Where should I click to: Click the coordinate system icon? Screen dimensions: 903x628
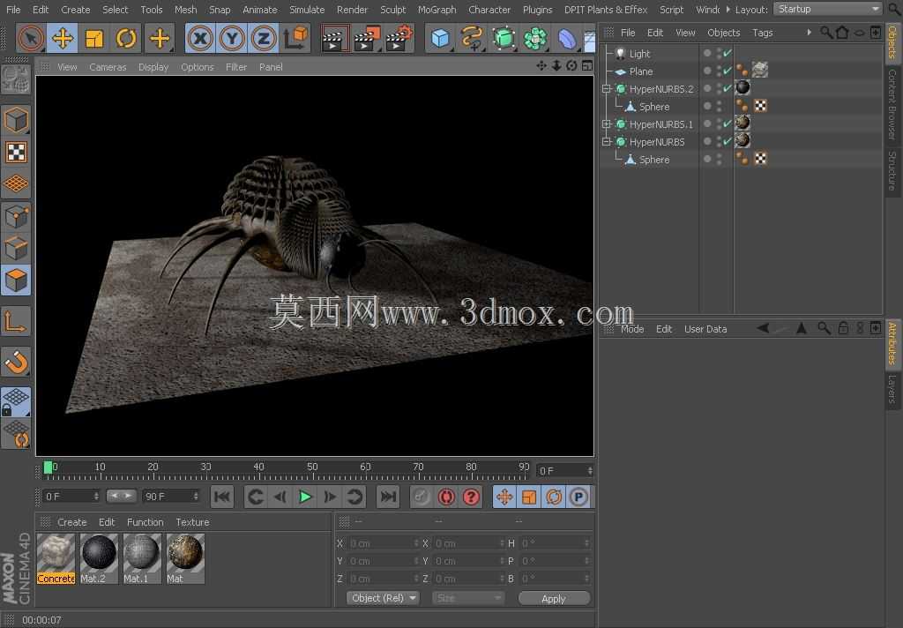[x=296, y=39]
